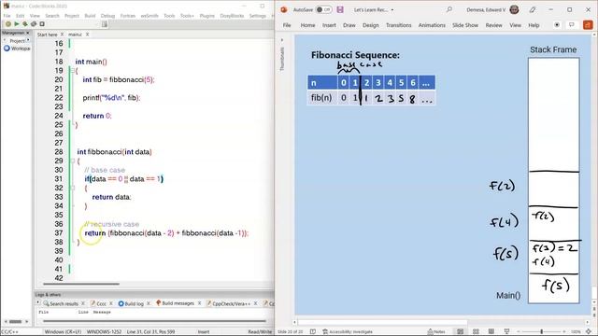Open the Code::Blocks Edit menu
This screenshot has width=598, height=336.
click(x=21, y=16)
